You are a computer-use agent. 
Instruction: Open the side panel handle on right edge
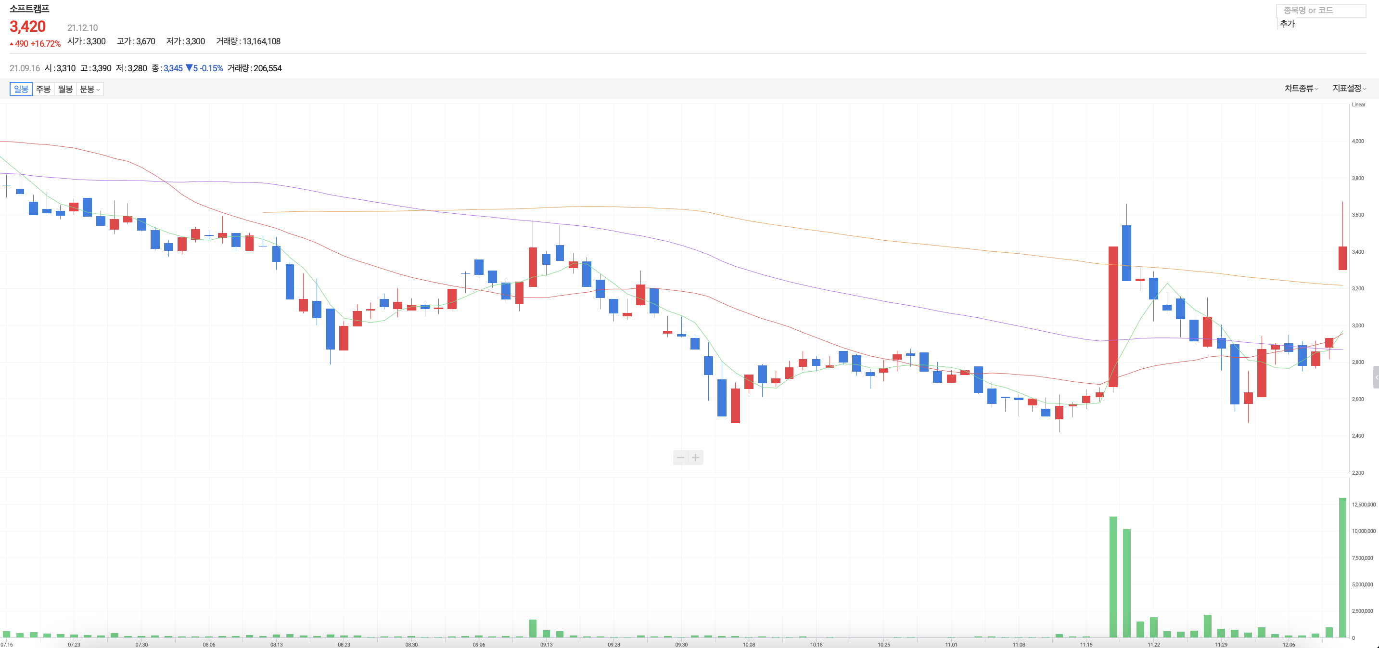pyautogui.click(x=1375, y=377)
